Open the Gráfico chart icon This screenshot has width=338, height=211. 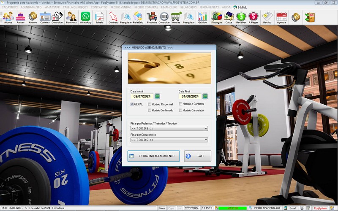click(202, 18)
